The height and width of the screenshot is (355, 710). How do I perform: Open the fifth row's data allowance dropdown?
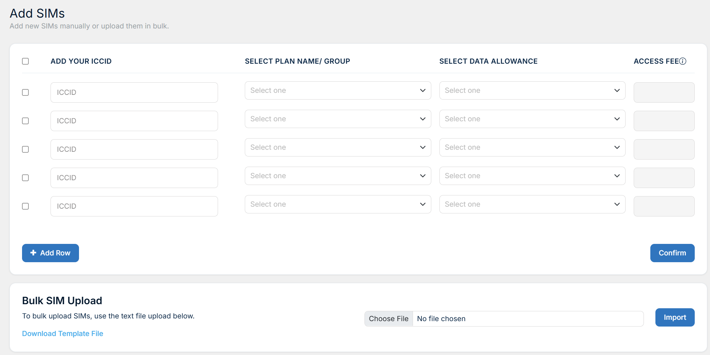pos(532,204)
